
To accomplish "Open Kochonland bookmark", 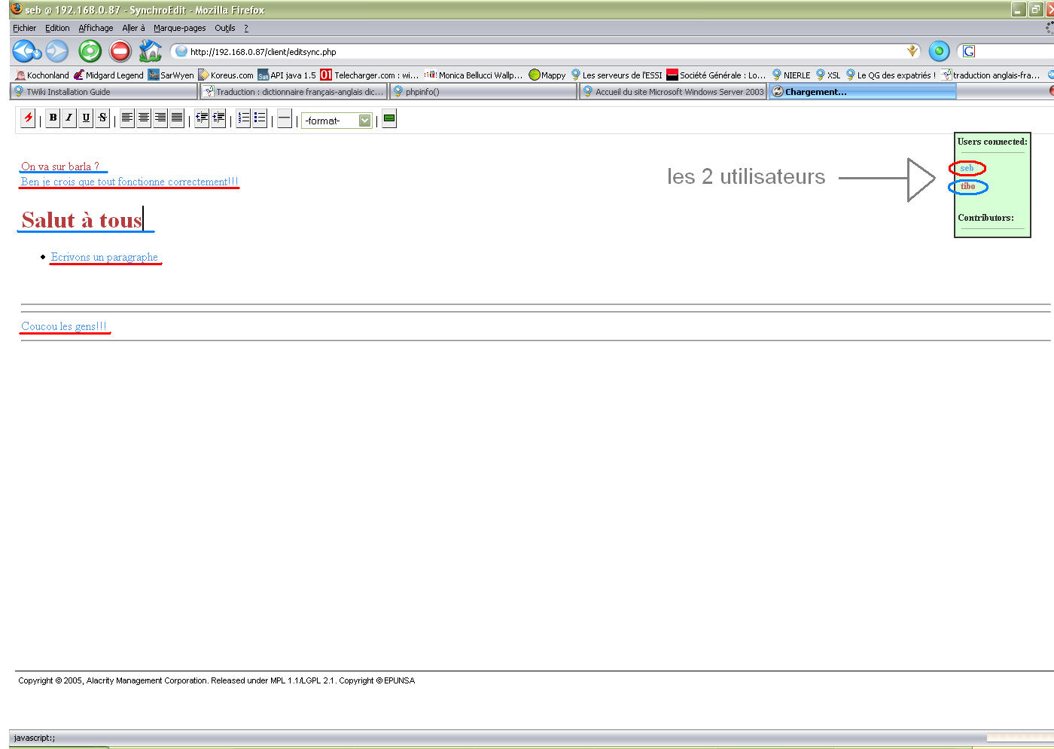I will (x=42, y=75).
